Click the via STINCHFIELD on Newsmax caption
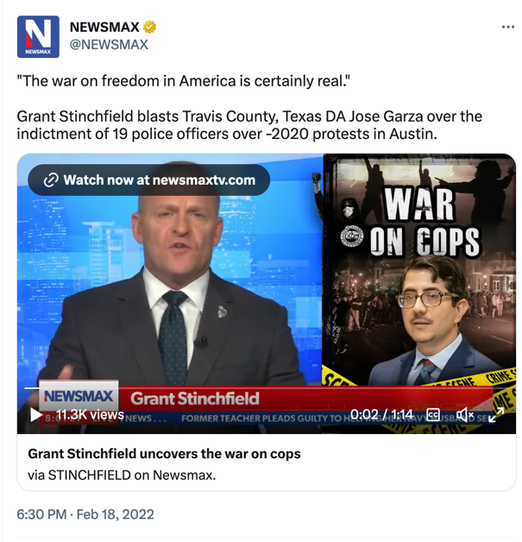The image size is (522, 542). [122, 475]
